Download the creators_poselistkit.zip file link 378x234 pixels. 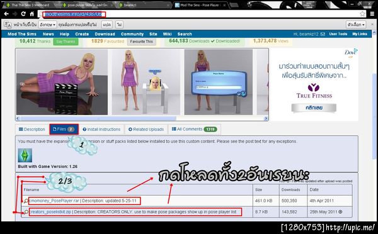pyautogui.click(x=50, y=212)
